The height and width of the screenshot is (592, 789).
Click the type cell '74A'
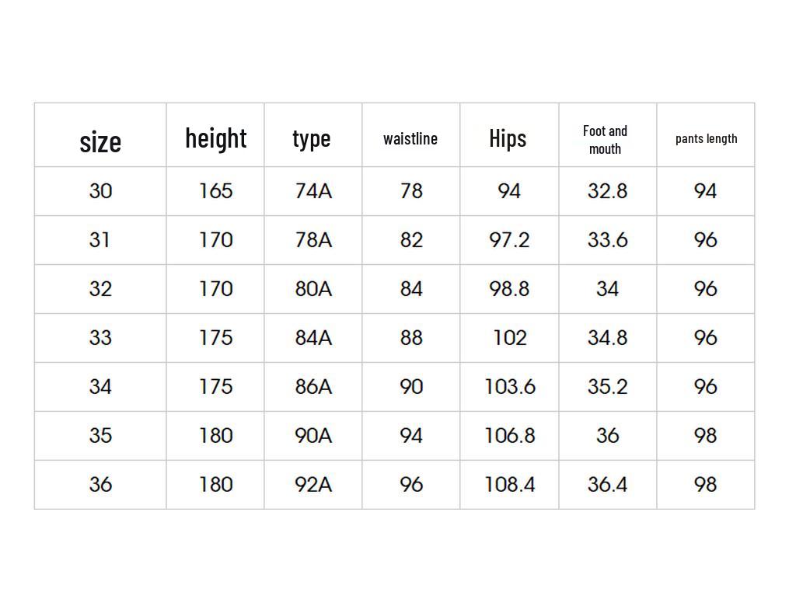tap(313, 191)
